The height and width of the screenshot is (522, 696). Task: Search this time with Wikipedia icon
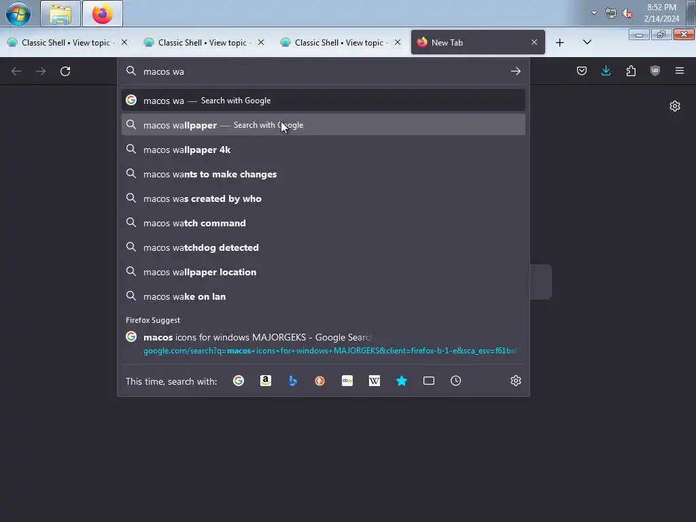click(x=375, y=381)
